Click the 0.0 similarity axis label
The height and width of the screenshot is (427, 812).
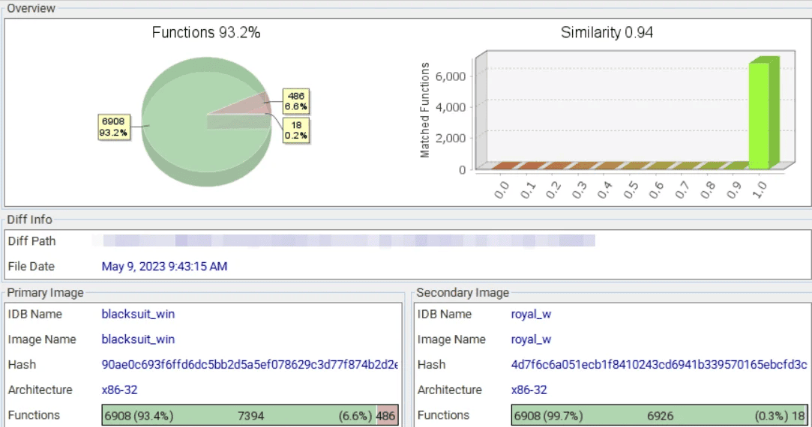pos(502,190)
